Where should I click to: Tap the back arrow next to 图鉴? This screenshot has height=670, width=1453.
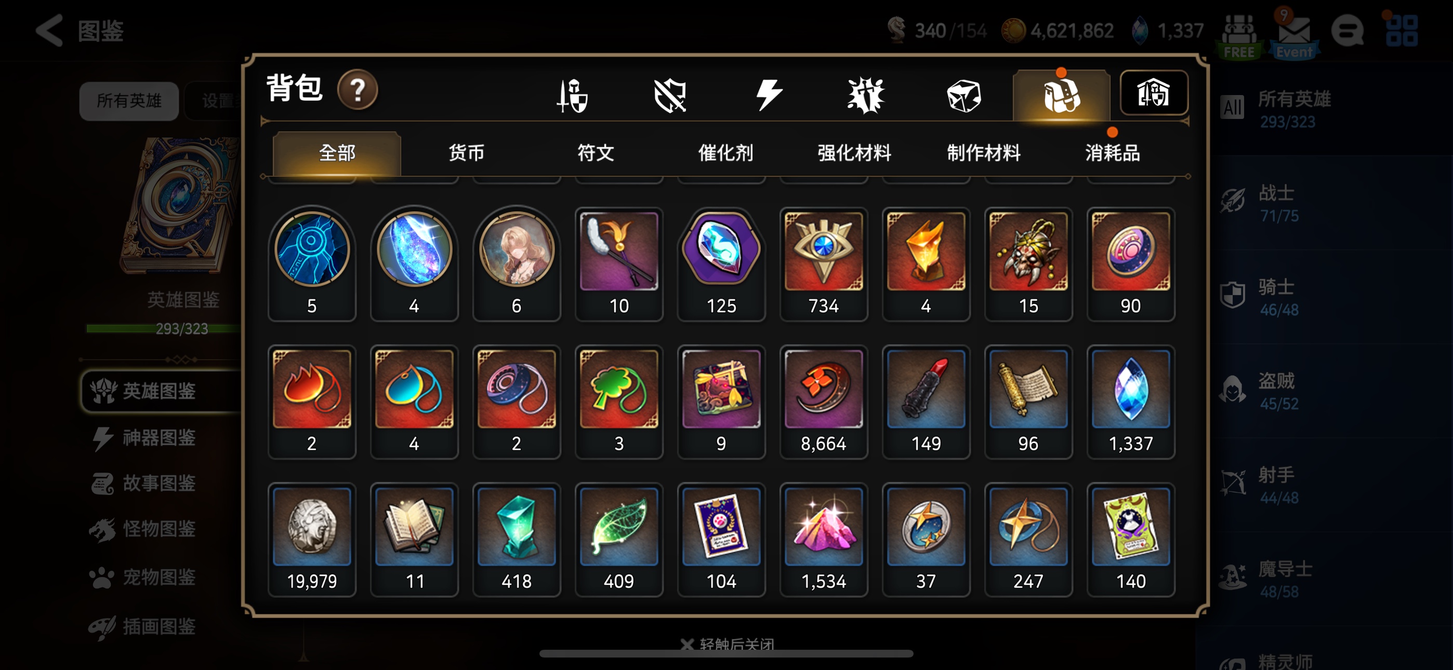pos(50,31)
